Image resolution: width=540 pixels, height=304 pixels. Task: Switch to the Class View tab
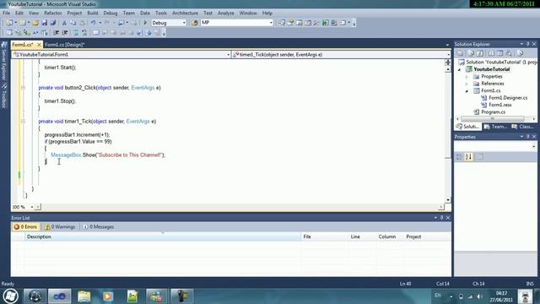coord(523,127)
